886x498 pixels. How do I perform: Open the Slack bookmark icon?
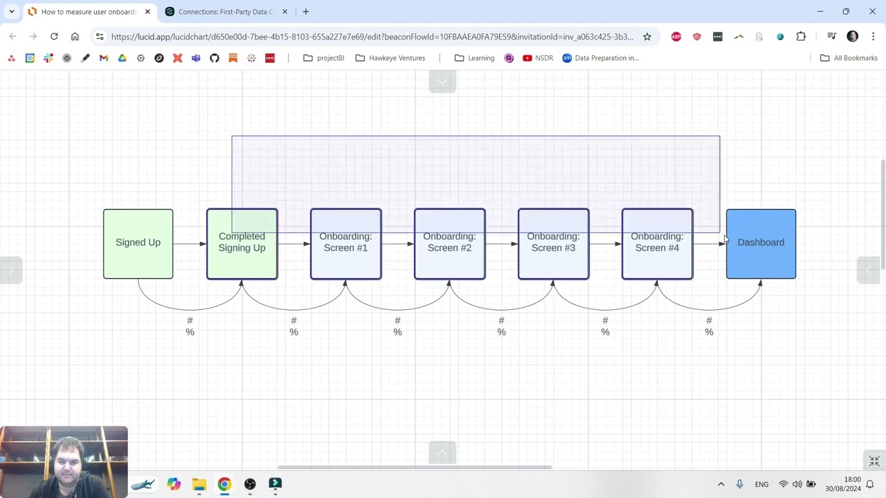(x=48, y=58)
